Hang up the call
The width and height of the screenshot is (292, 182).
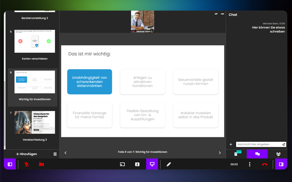click(265, 164)
